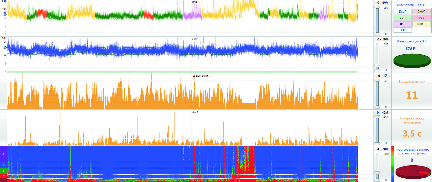Pick the BSP pattern legend box

402,24
